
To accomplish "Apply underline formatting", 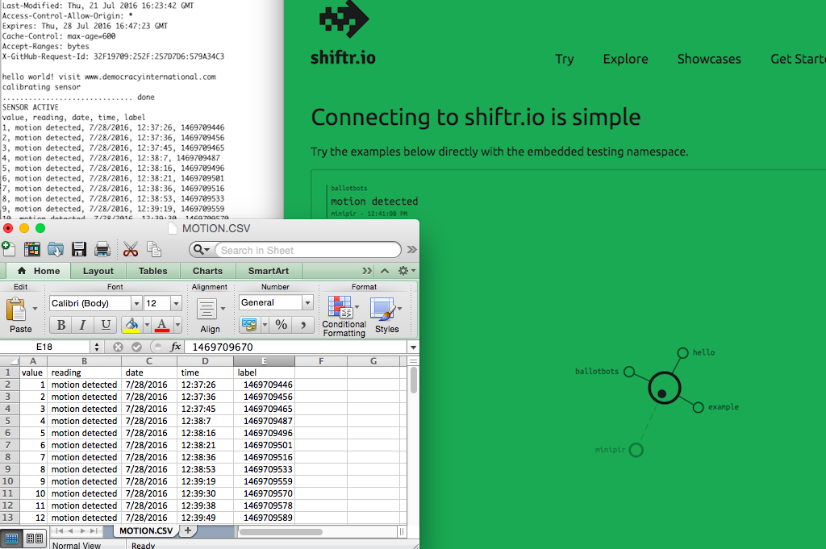I will [106, 325].
